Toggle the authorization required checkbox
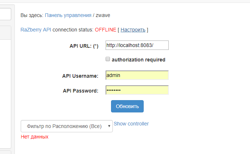 coord(108,59)
